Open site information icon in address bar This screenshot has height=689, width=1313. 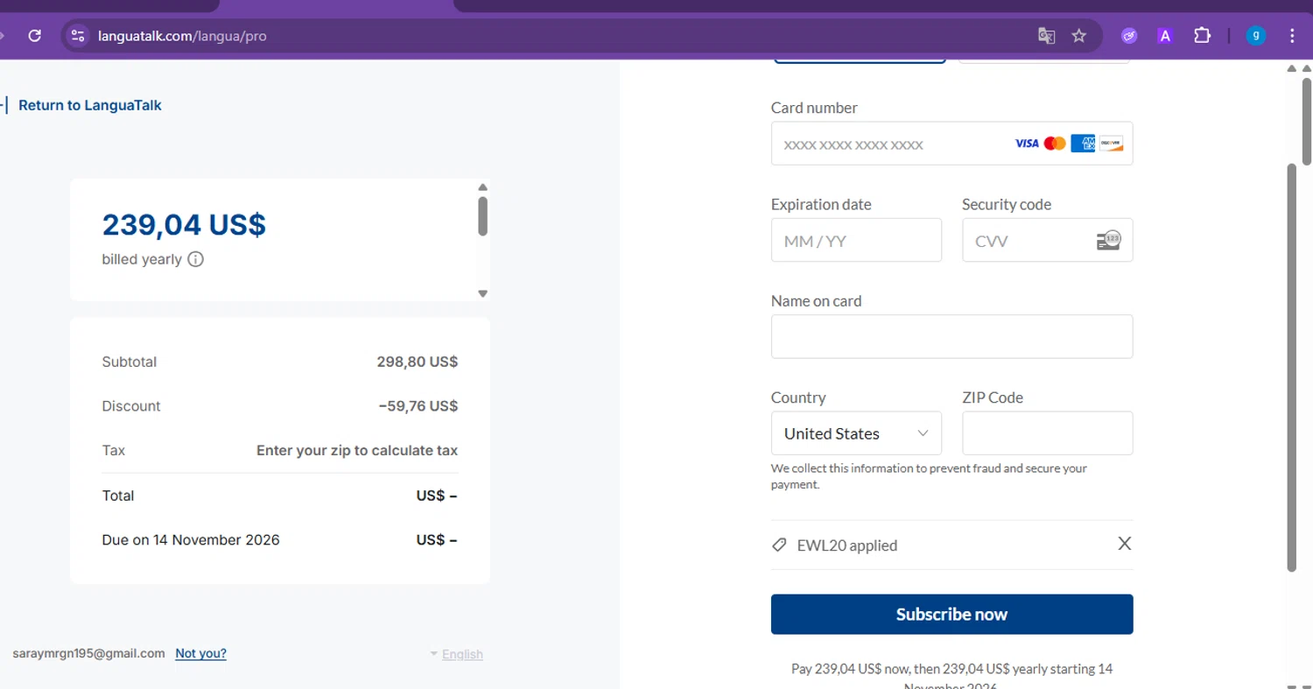coord(78,36)
